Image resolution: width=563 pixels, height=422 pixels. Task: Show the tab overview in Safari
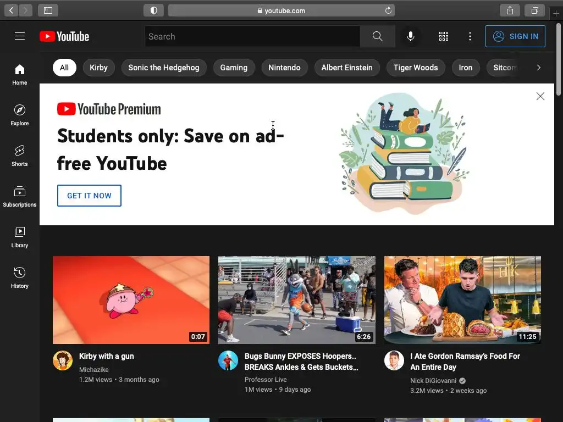point(535,10)
